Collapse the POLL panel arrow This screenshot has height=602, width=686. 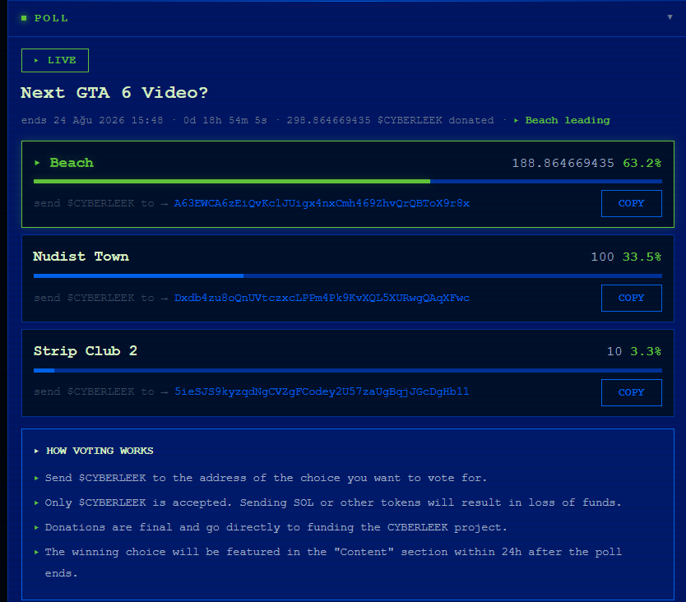670,17
